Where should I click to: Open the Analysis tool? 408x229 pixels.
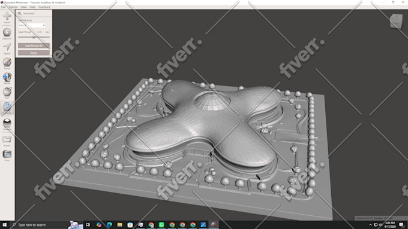click(7, 108)
